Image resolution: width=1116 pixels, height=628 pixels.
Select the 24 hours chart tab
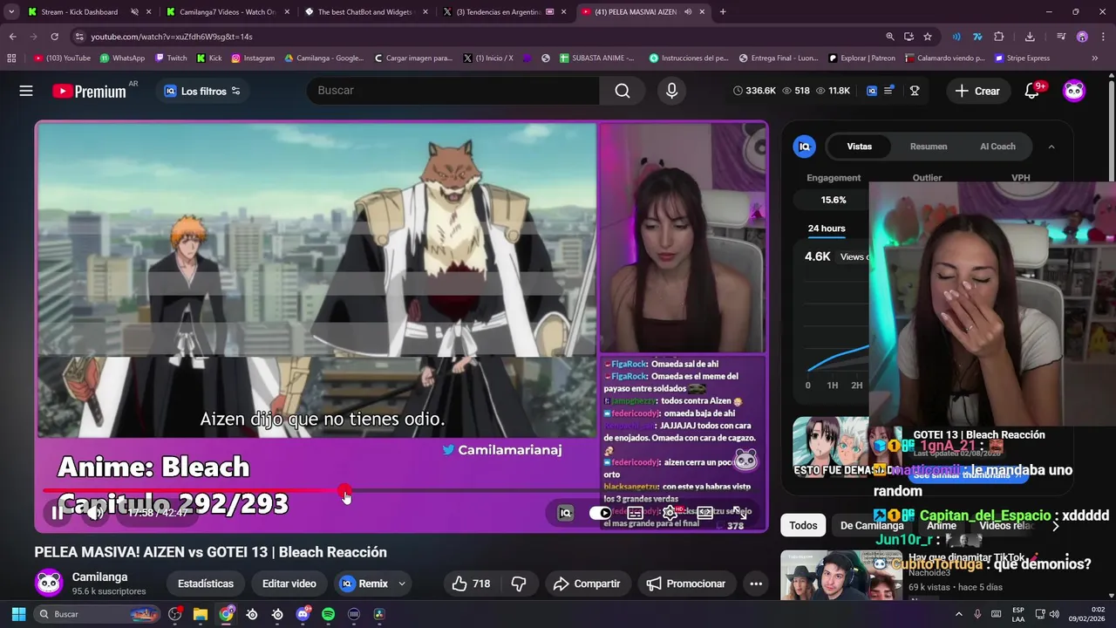point(827,229)
